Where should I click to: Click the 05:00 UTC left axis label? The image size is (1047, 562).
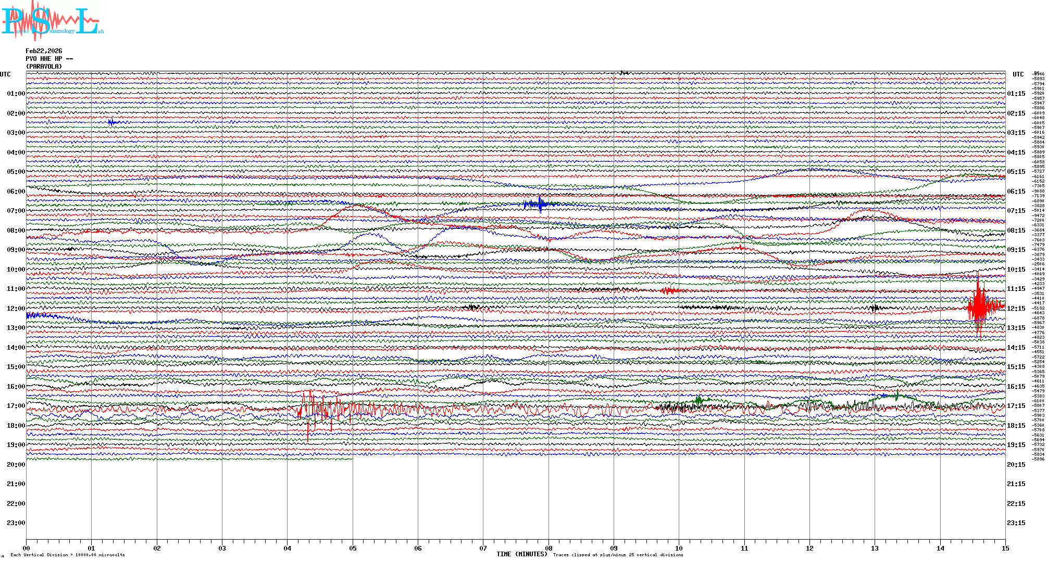point(16,172)
